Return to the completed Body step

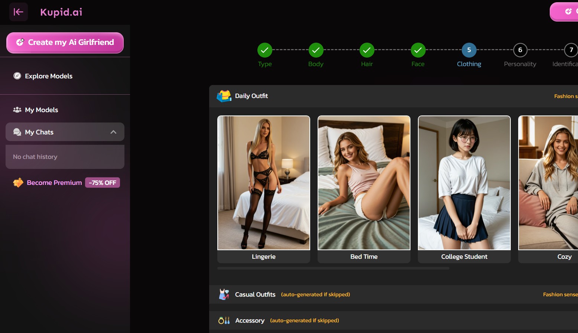click(316, 50)
